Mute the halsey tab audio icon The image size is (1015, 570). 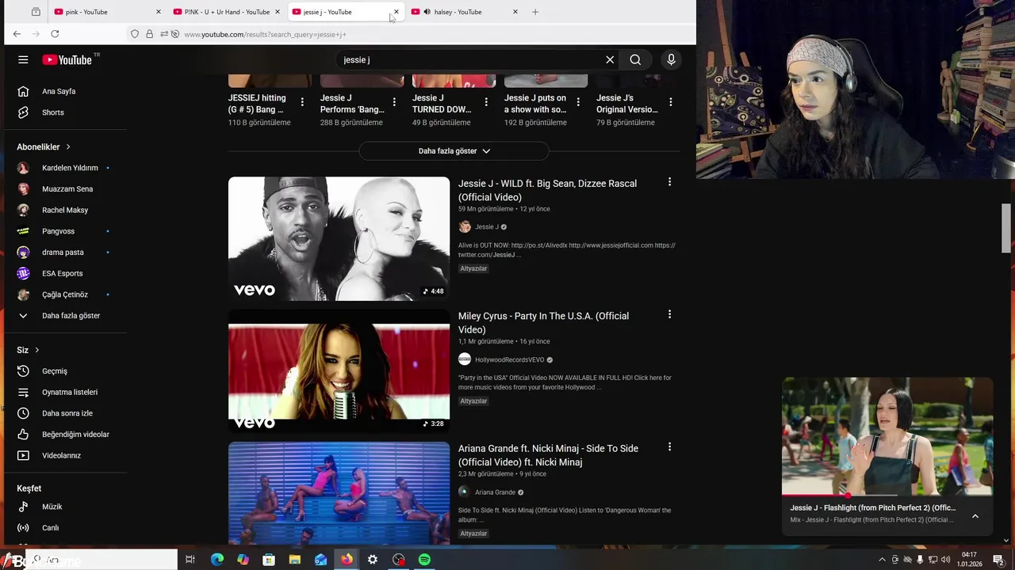[427, 12]
